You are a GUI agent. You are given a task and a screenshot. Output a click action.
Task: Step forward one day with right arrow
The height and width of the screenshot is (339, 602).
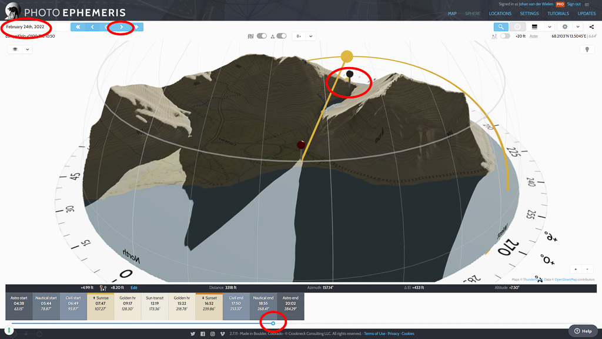click(122, 27)
